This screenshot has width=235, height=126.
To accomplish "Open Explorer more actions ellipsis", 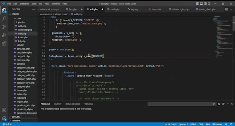I will [34, 9].
